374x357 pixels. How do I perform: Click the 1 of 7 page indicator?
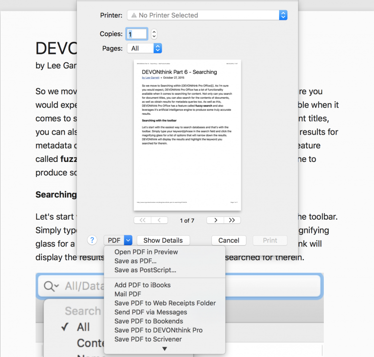(x=187, y=220)
